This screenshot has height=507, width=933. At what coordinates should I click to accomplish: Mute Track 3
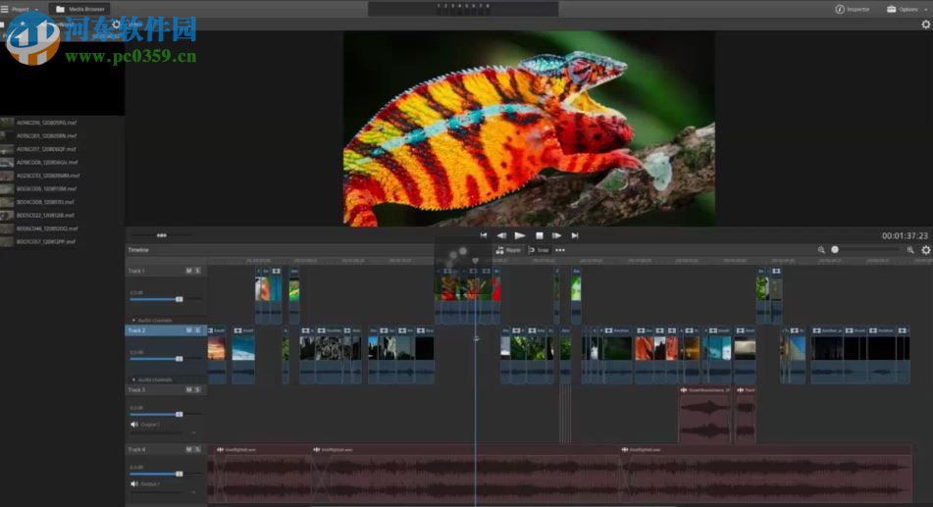point(188,389)
